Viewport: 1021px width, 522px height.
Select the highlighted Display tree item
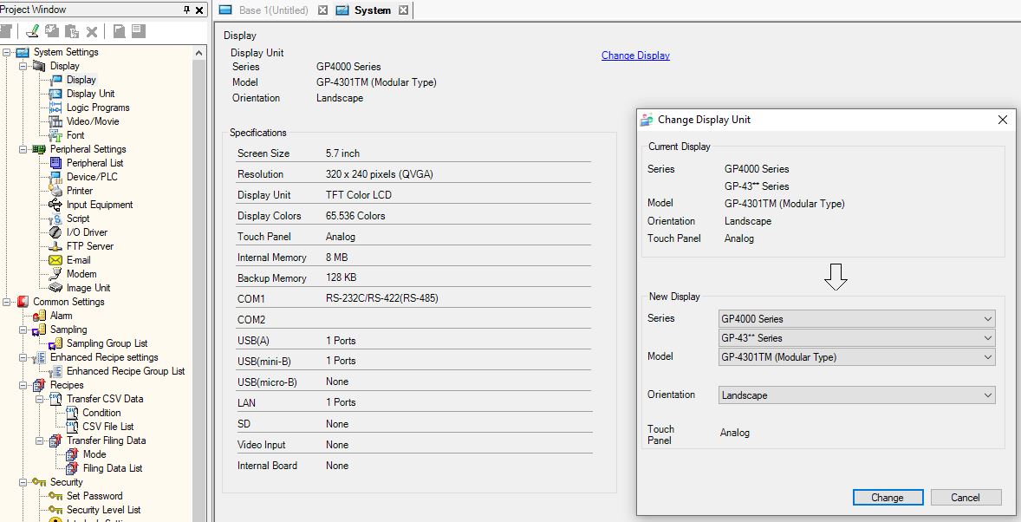pos(81,80)
